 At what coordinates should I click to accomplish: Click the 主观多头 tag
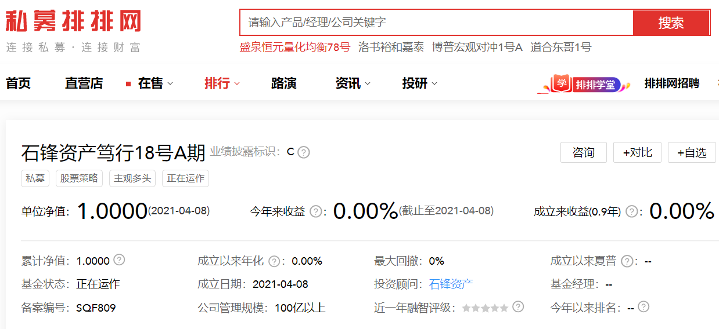click(x=132, y=178)
